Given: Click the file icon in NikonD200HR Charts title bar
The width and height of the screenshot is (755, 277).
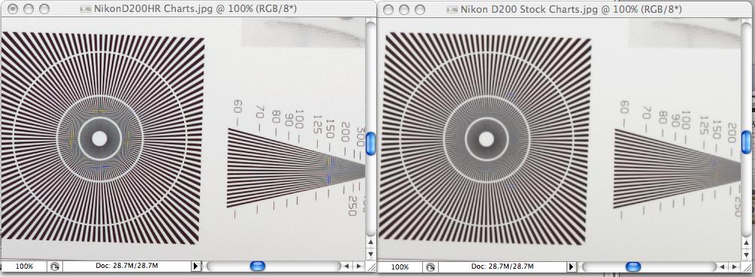Looking at the screenshot, I should [x=85, y=9].
